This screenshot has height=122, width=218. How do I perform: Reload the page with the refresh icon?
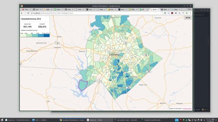pos(28,13)
